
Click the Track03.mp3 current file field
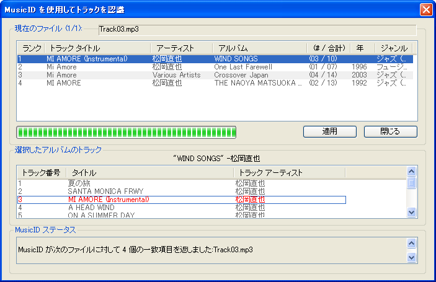(257, 30)
